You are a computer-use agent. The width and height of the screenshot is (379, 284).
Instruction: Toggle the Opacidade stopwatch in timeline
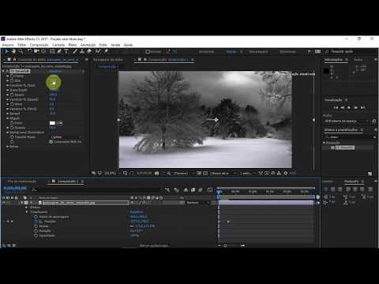click(x=36, y=236)
